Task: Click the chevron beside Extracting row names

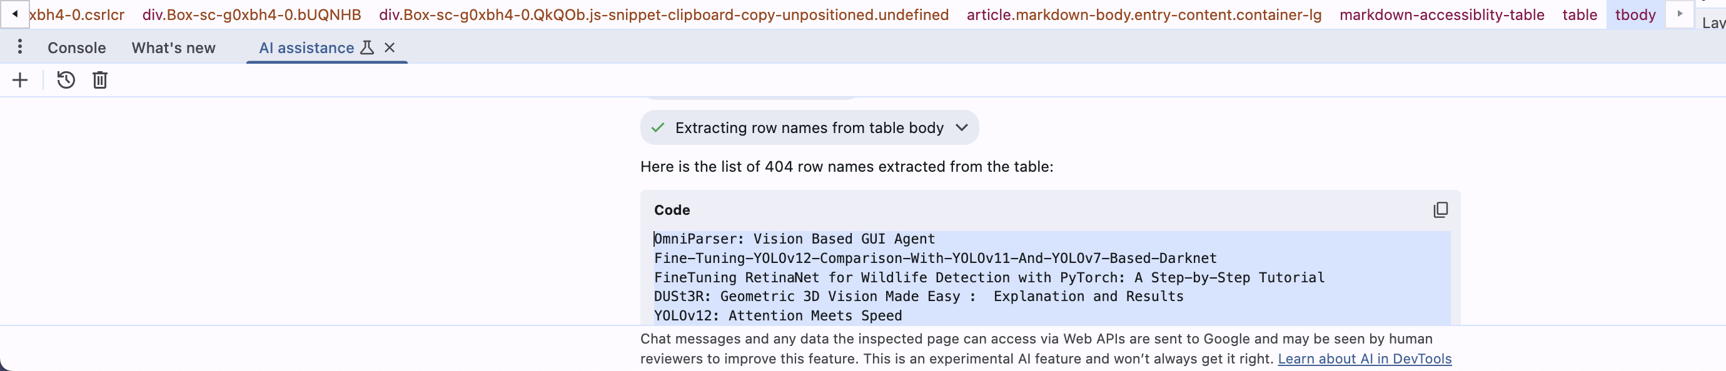Action: tap(962, 128)
